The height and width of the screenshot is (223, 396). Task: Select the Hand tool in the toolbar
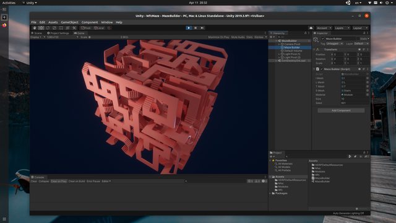coord(35,28)
